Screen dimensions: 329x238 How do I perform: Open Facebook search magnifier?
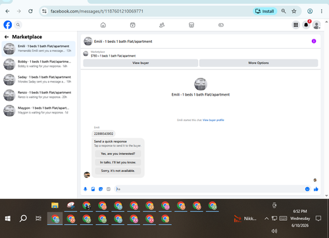[x=18, y=25]
